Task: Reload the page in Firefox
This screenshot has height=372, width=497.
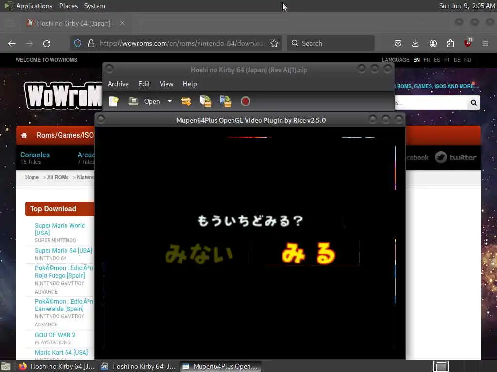Action: (x=47, y=43)
